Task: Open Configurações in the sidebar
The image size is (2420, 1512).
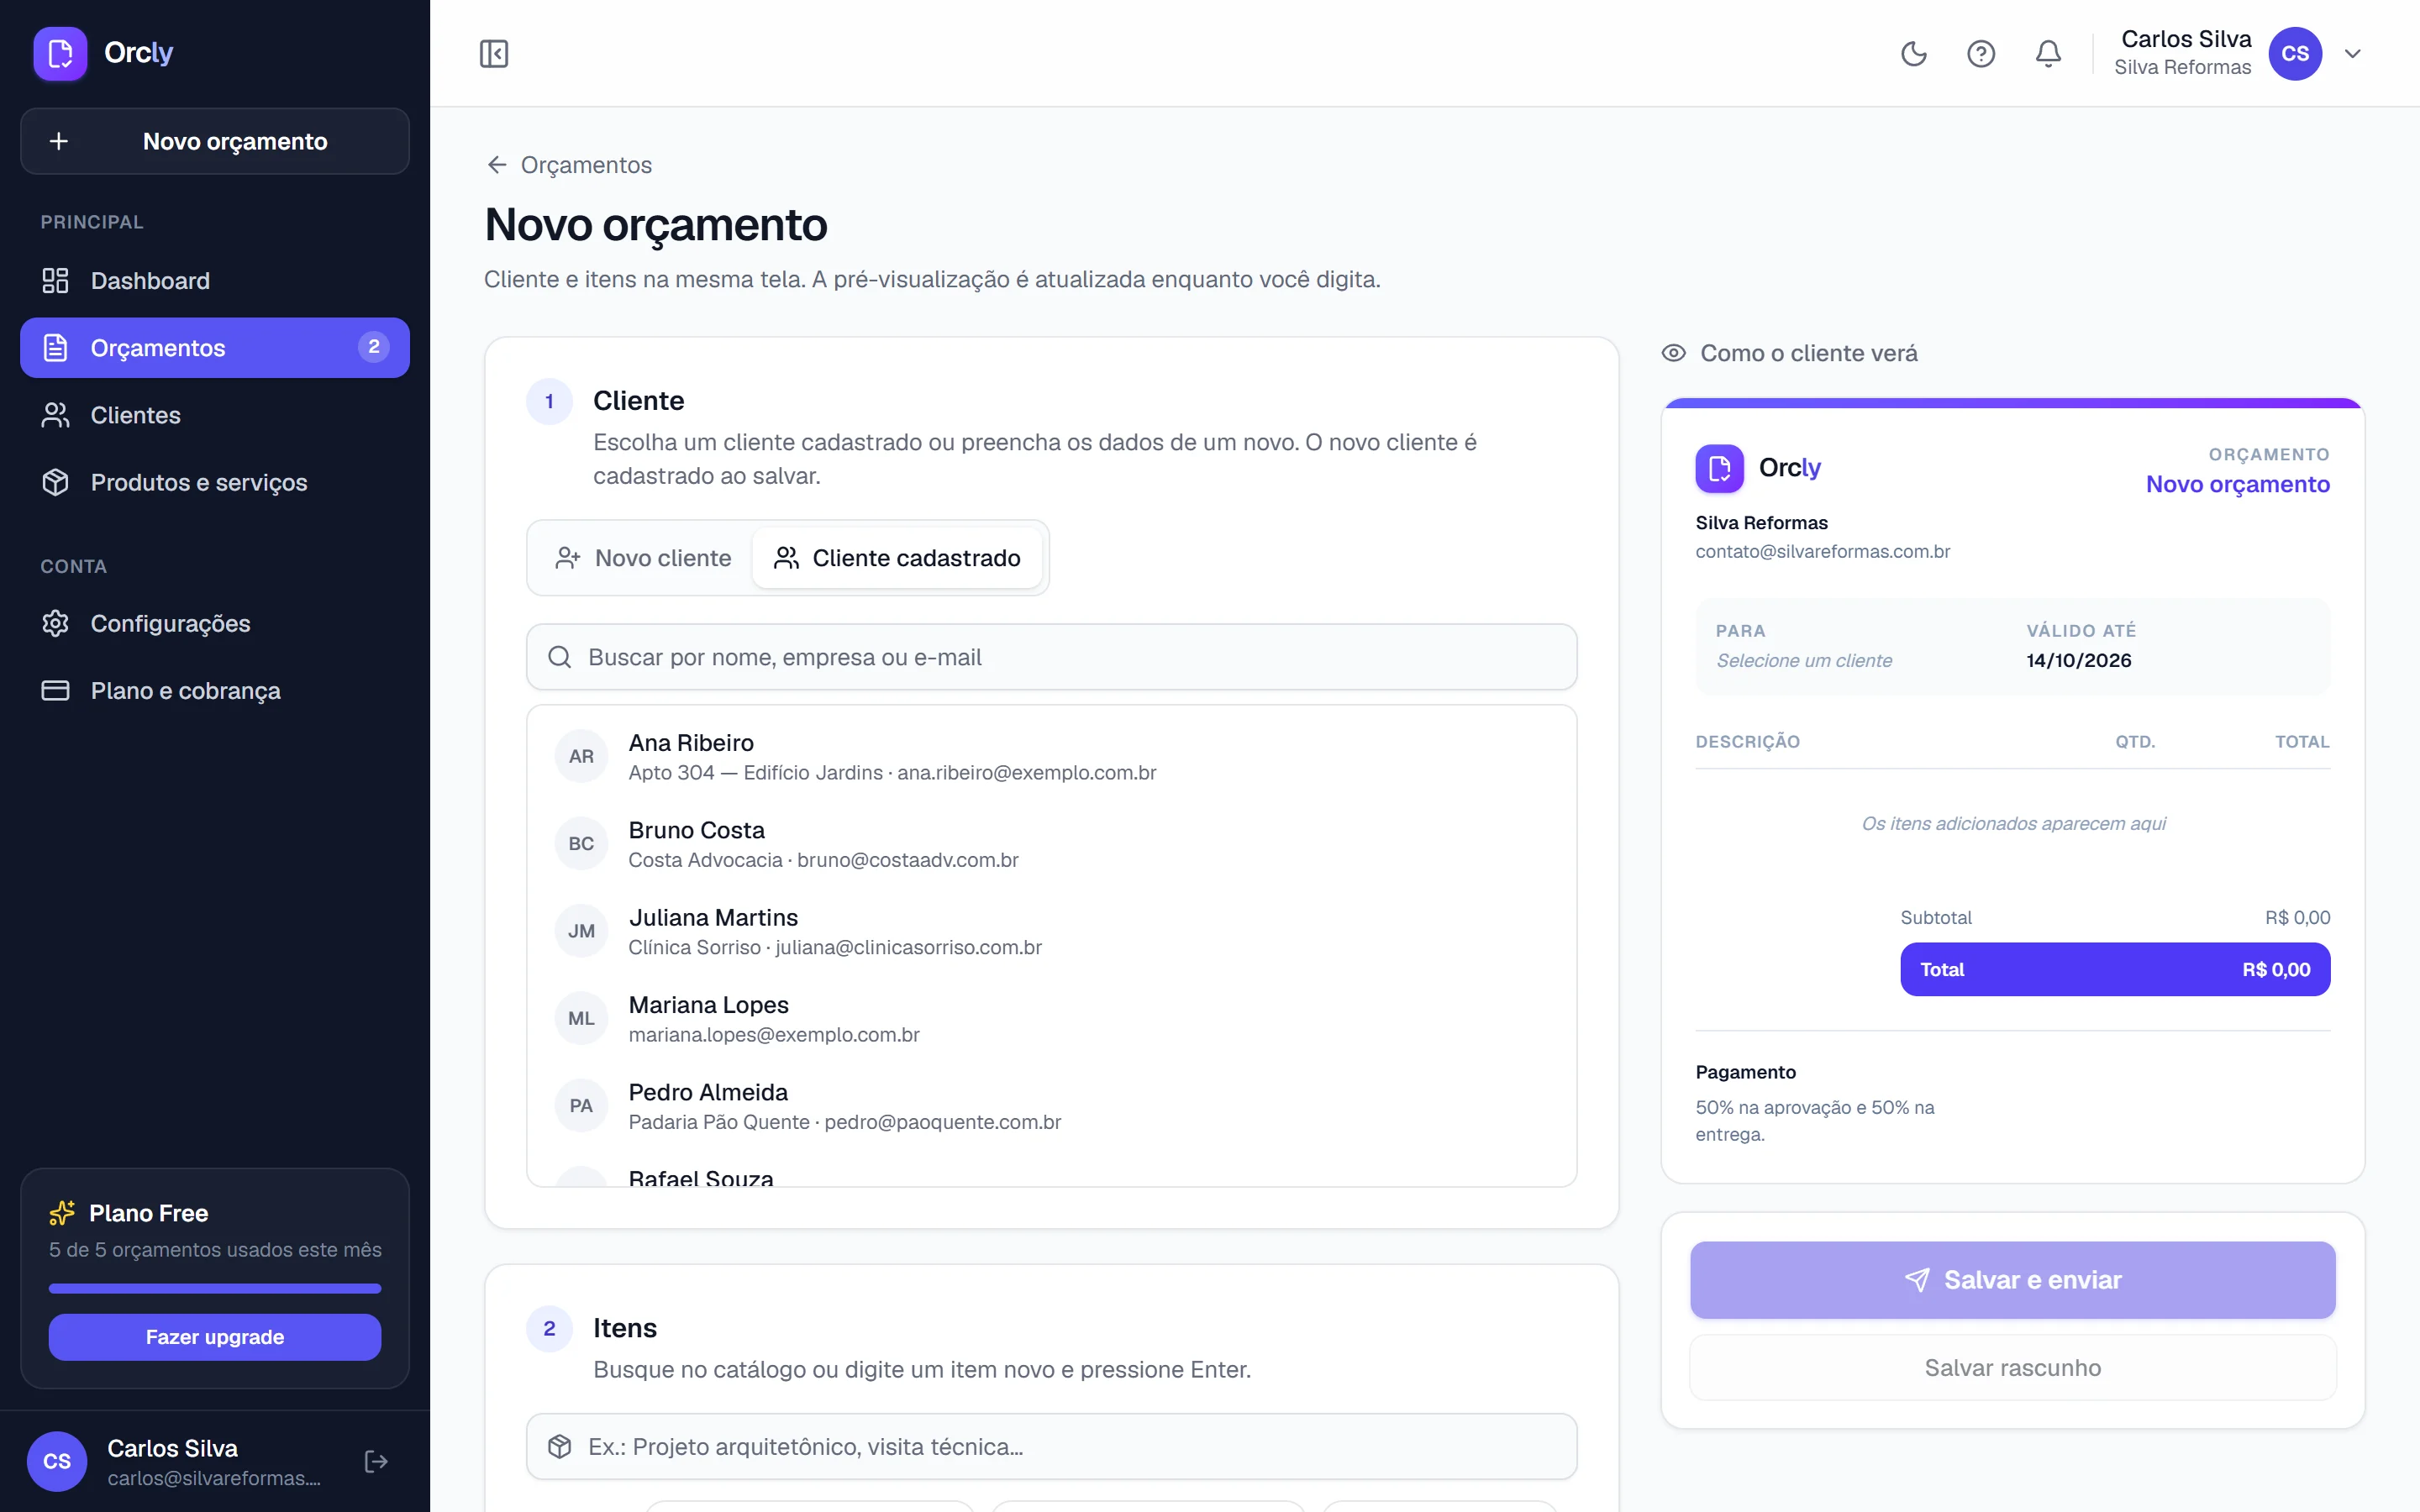Action: [x=215, y=623]
